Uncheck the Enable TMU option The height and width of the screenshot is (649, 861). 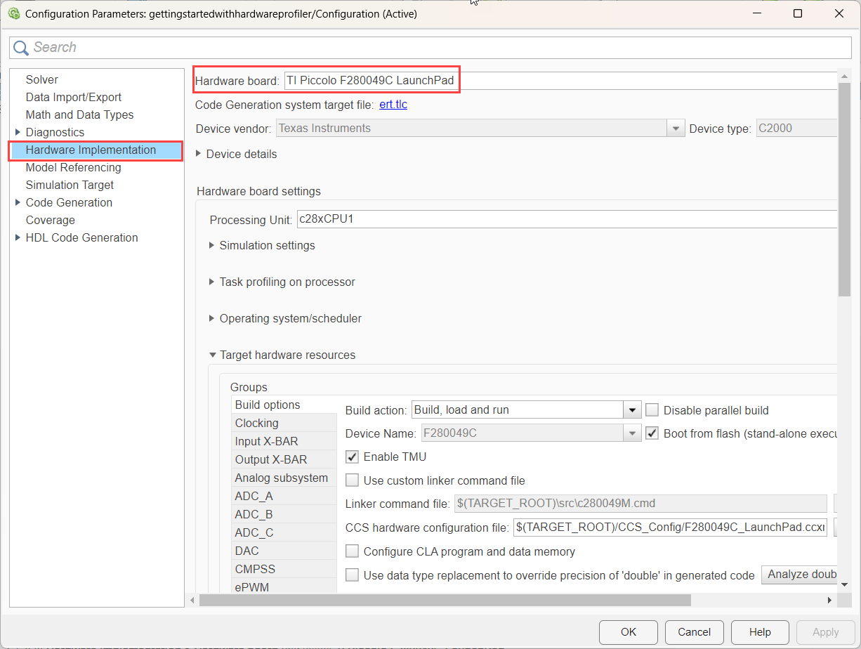coord(353,457)
